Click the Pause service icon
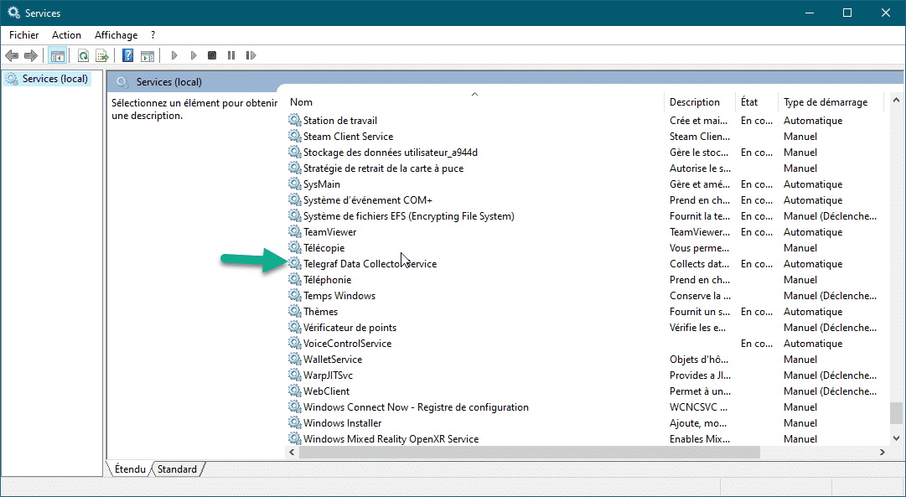 (x=231, y=55)
